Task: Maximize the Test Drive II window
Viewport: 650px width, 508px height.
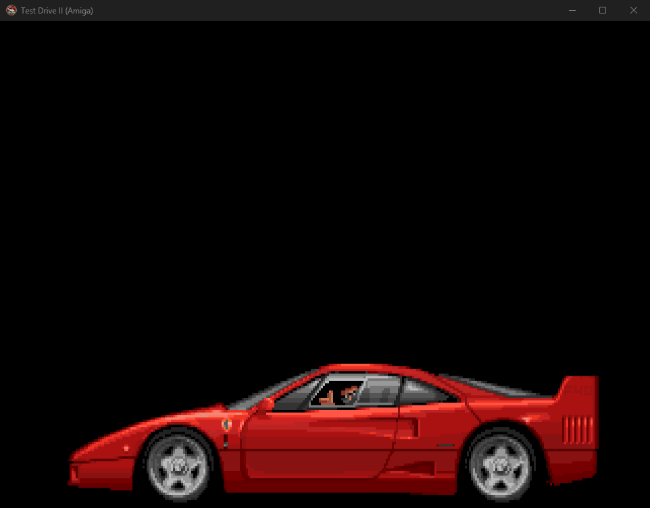Action: pos(603,10)
